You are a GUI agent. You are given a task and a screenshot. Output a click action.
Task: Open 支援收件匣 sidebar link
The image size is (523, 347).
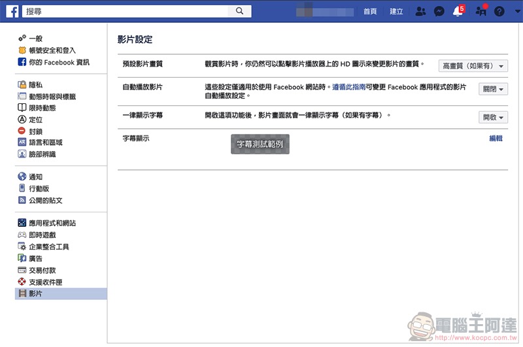[x=46, y=282]
